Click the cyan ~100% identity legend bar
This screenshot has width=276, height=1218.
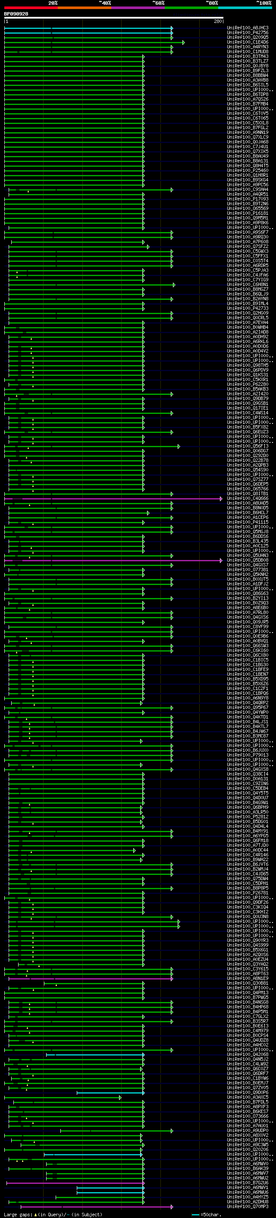point(245,8)
